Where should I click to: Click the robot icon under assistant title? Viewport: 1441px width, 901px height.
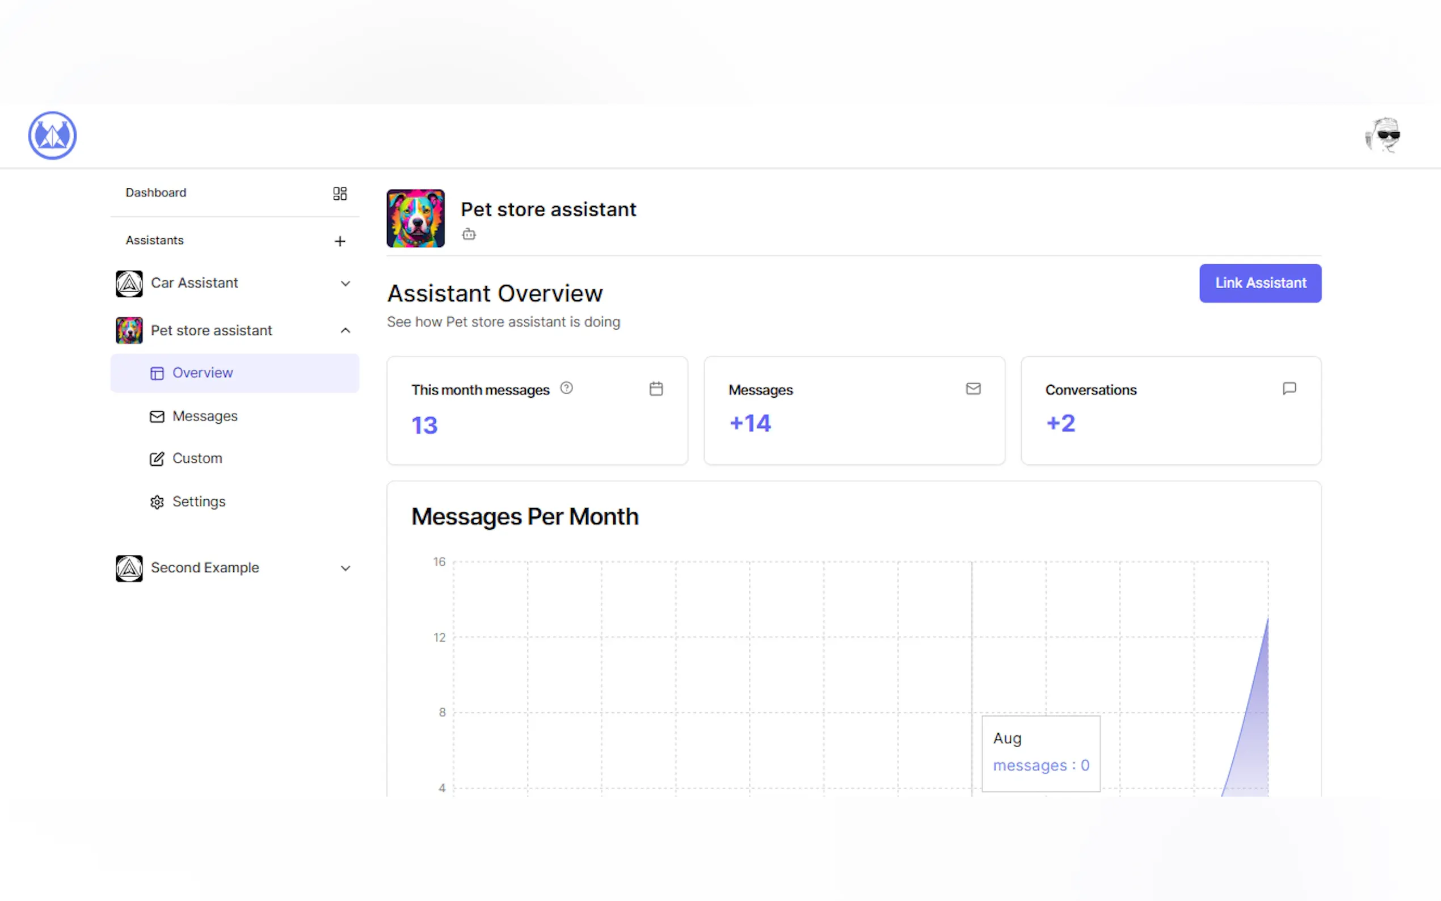pos(469,234)
